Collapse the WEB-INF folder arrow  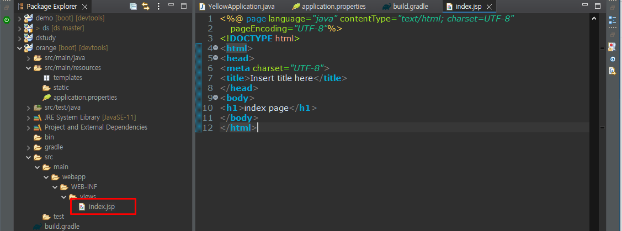pyautogui.click(x=55, y=187)
